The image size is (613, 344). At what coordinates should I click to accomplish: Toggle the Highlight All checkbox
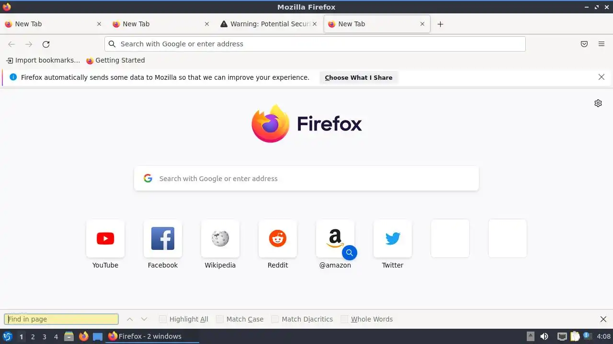pyautogui.click(x=163, y=319)
